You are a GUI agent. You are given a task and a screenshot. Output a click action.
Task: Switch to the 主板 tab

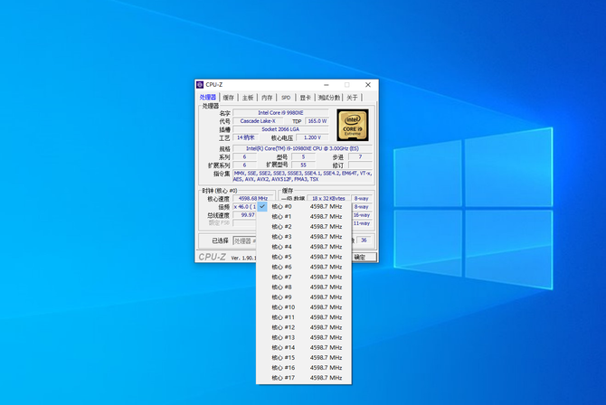248,98
